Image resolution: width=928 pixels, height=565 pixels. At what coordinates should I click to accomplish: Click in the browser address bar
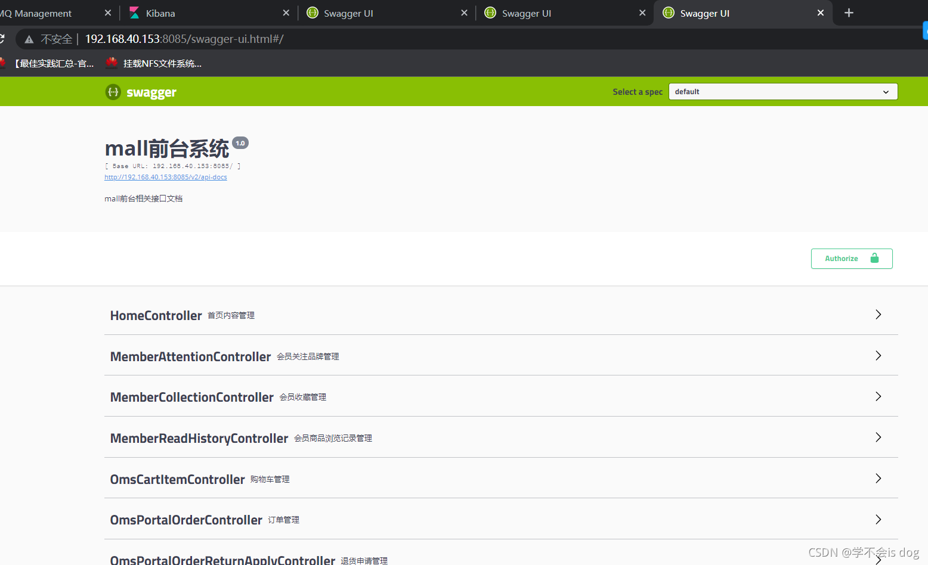(x=358, y=39)
